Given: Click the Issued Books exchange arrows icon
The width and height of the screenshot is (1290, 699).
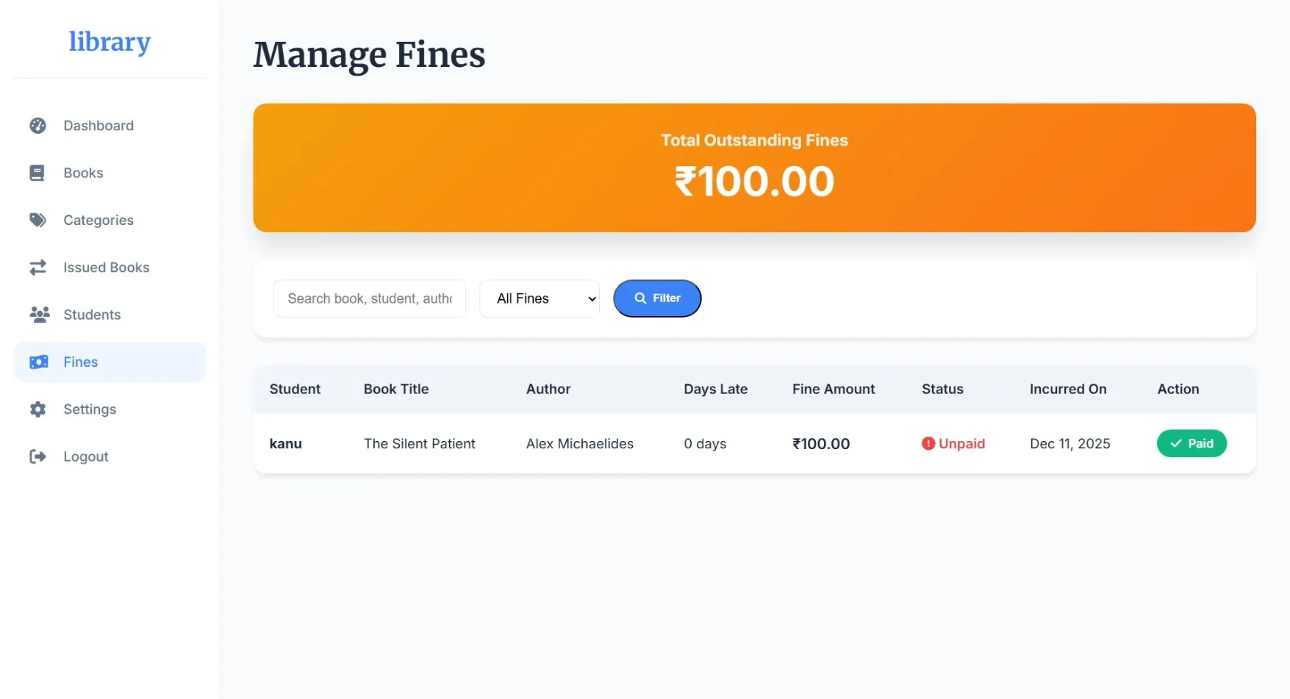Looking at the screenshot, I should 38,268.
